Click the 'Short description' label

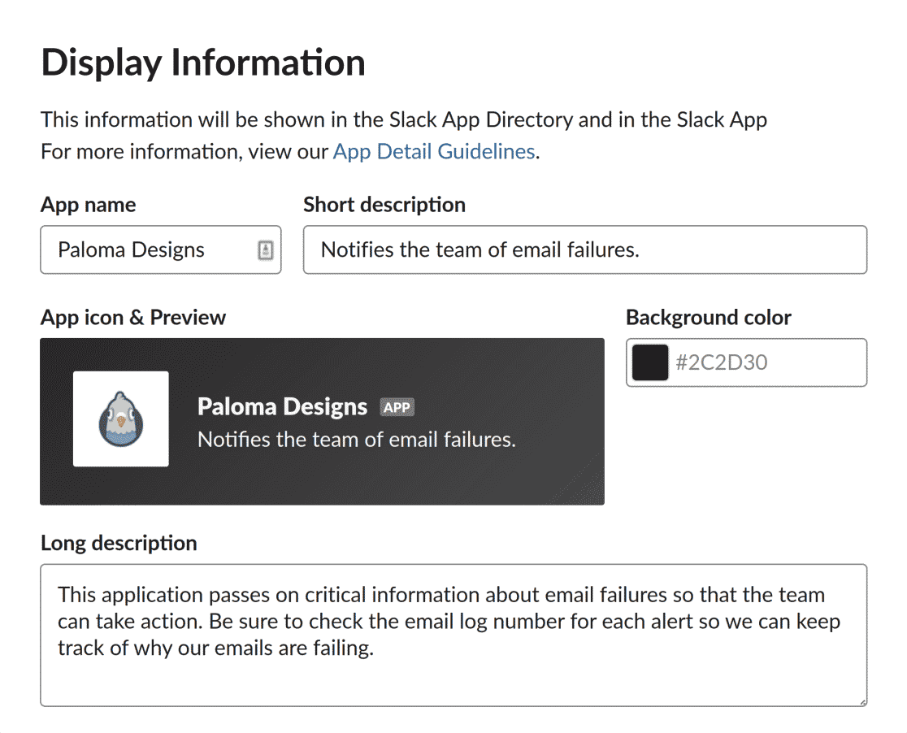[384, 205]
